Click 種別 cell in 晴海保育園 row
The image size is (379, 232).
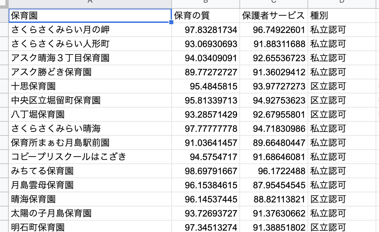pyautogui.click(x=342, y=199)
